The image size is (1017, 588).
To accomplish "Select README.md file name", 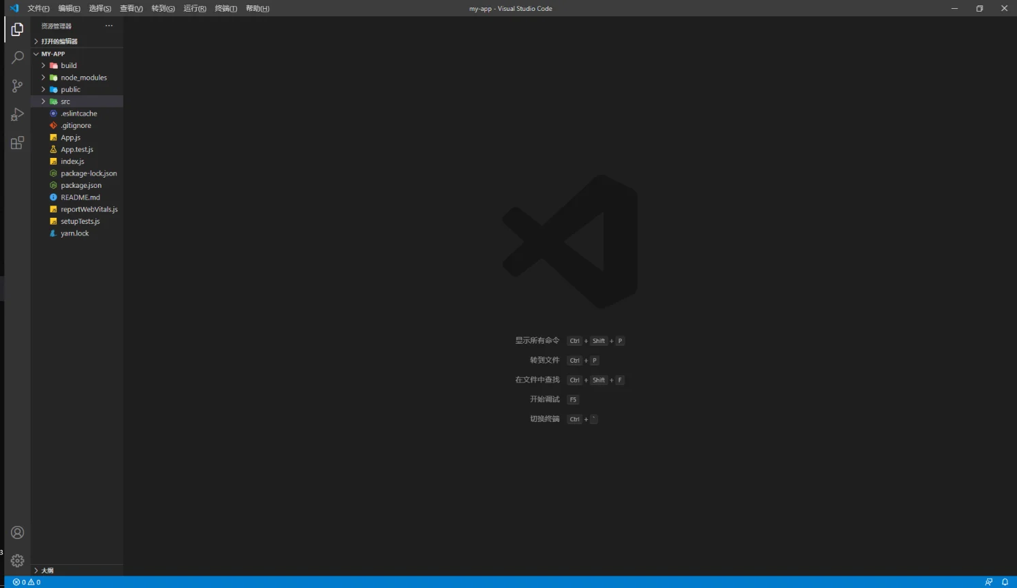I will click(80, 197).
